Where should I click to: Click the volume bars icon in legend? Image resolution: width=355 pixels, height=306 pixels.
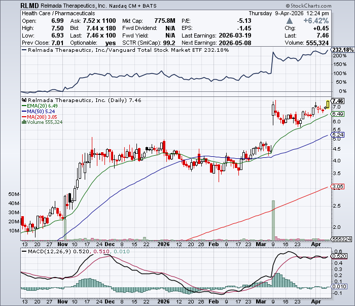pos(24,122)
